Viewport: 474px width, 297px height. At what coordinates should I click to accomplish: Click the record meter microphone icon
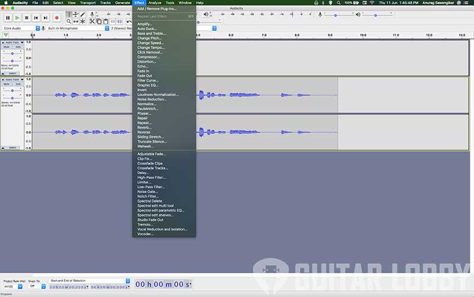[92, 14]
